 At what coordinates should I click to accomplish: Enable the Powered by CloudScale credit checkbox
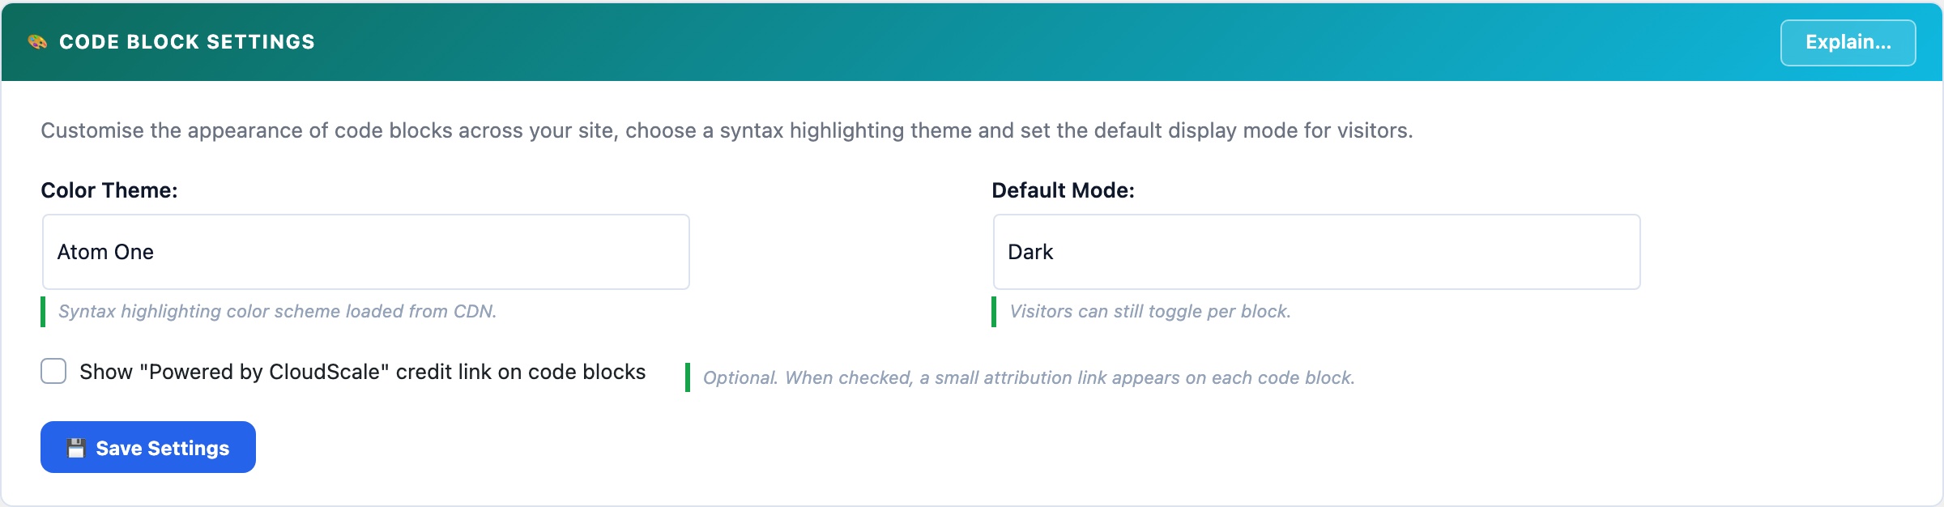click(53, 372)
